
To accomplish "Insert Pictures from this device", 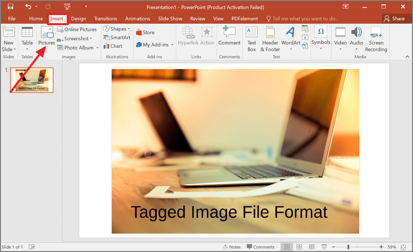I will tap(46, 36).
